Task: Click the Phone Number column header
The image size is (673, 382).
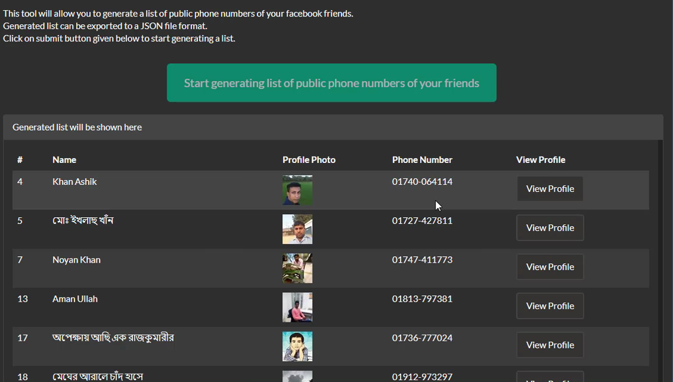Action: [422, 160]
